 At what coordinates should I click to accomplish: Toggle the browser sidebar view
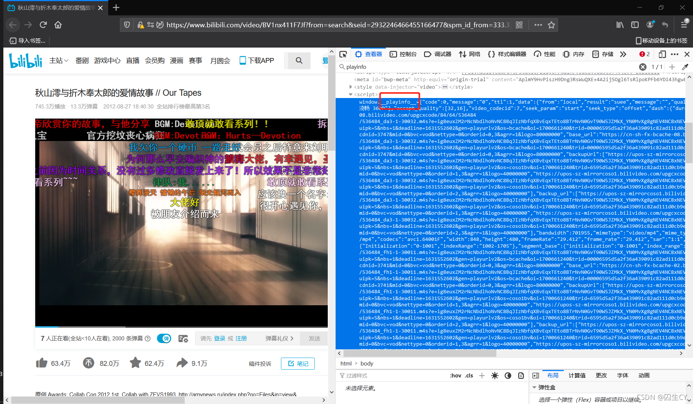[635, 25]
